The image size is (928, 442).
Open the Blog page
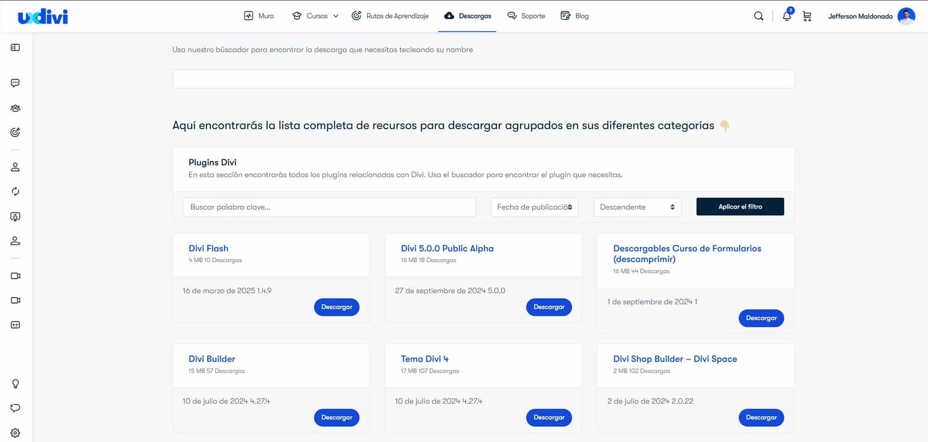pyautogui.click(x=575, y=16)
